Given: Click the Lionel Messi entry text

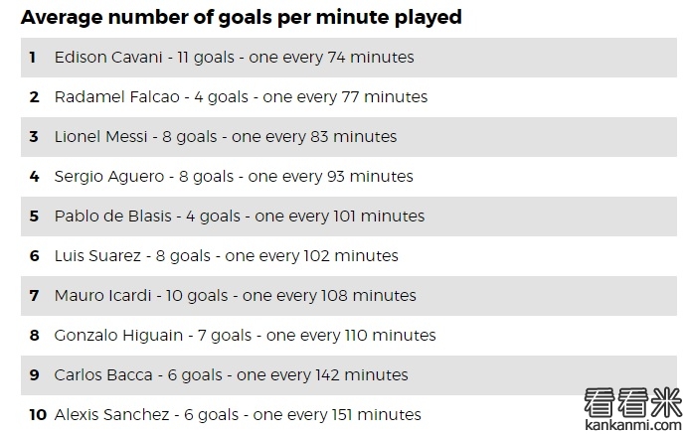Looking at the screenshot, I should click(226, 137).
